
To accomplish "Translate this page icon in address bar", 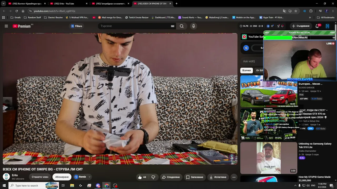I will click(284, 11).
